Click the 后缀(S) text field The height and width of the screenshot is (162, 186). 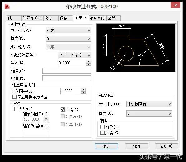point(67,78)
